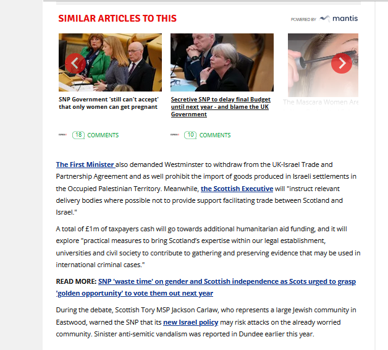The height and width of the screenshot is (350, 388).
Task: Click the next carousel arrow
Action: point(342,64)
